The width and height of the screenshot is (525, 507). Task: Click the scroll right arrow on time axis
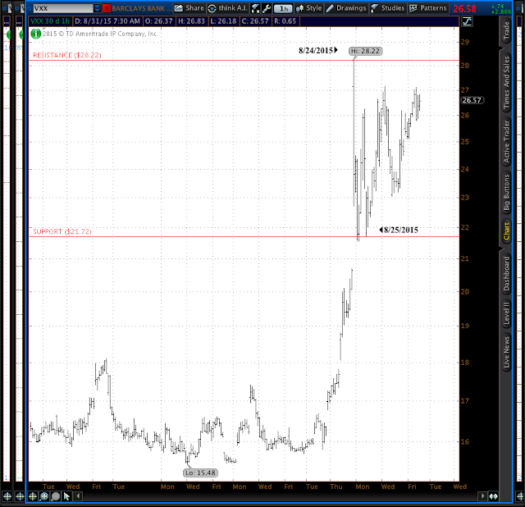pyautogui.click(x=482, y=496)
